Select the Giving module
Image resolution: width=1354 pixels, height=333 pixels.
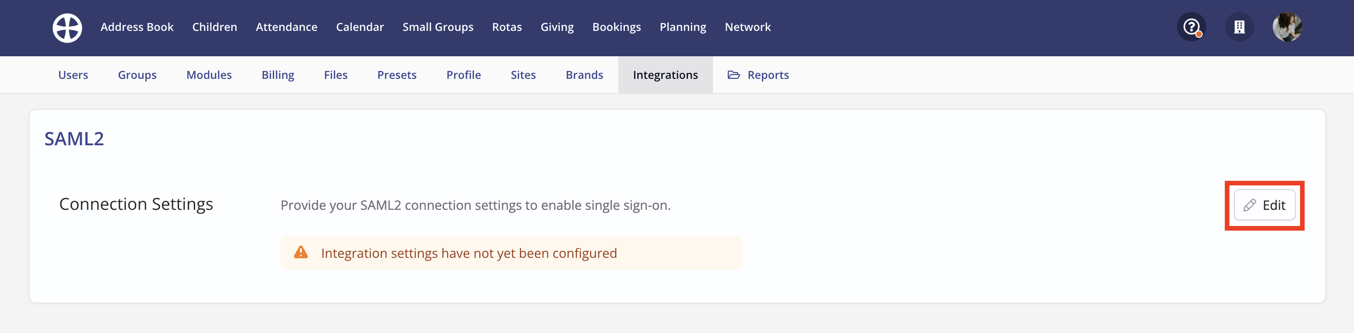pos(557,27)
